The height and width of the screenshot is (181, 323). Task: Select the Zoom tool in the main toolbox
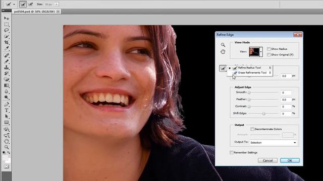point(7,147)
